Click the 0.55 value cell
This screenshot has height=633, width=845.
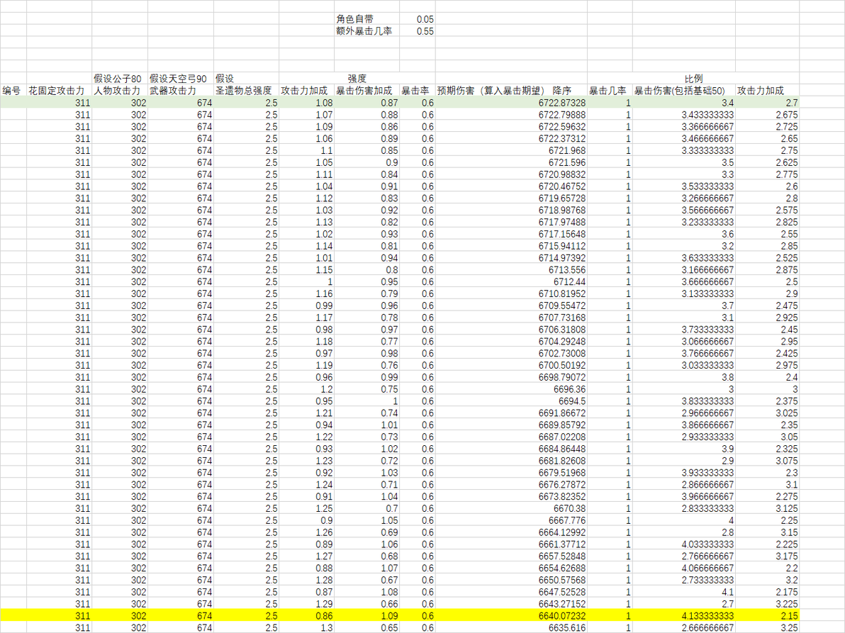[x=417, y=31]
